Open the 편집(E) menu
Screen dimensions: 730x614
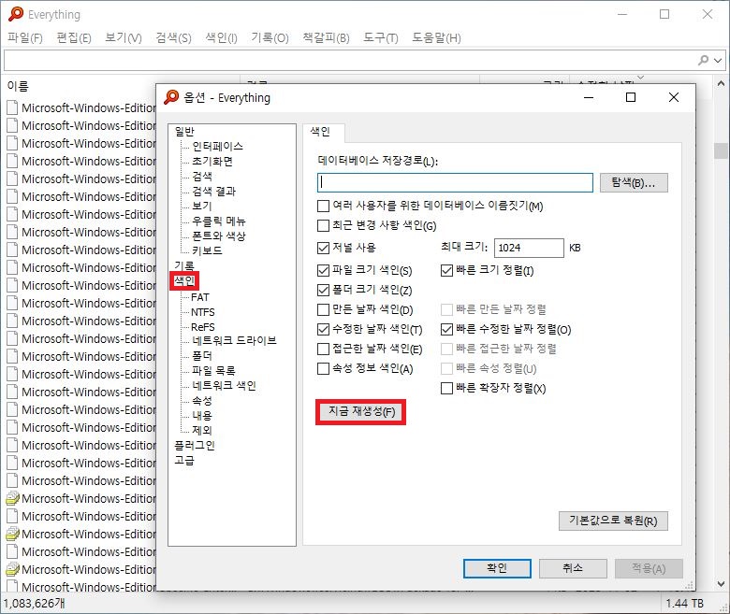click(x=74, y=37)
